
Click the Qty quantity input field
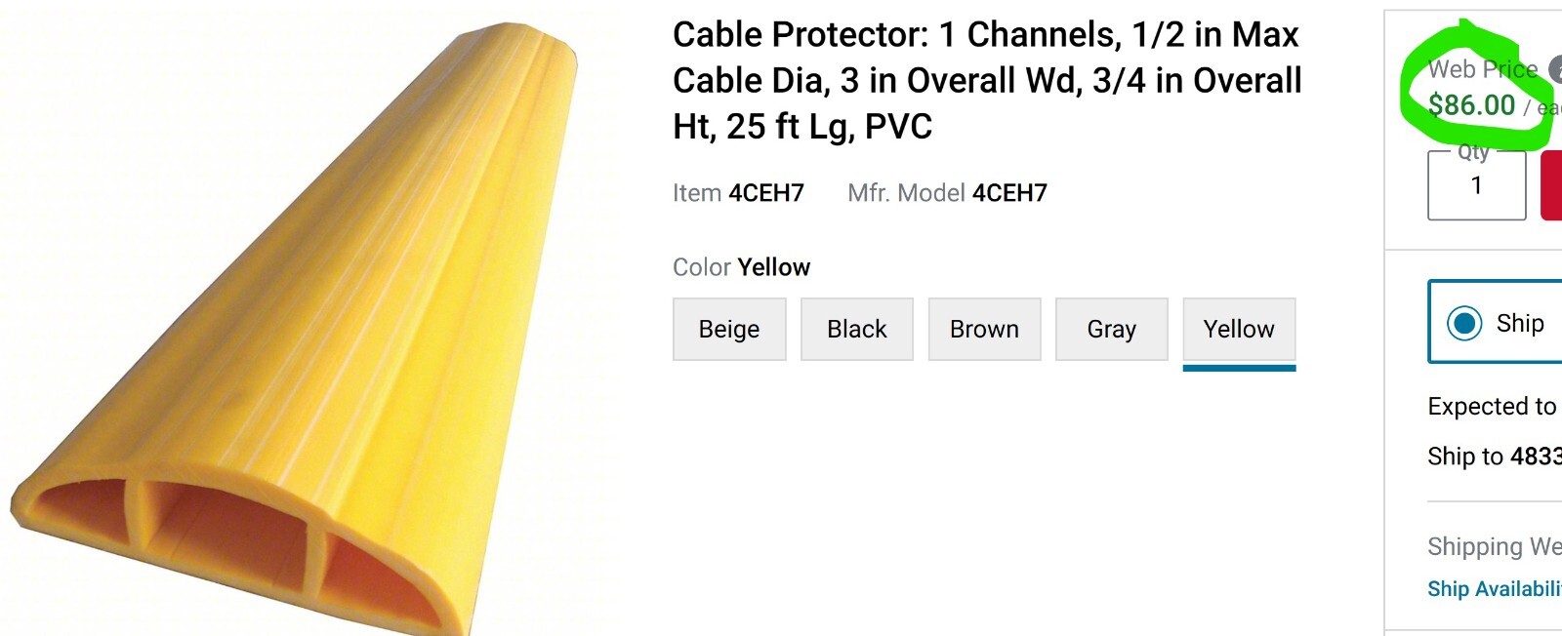pos(1477,185)
